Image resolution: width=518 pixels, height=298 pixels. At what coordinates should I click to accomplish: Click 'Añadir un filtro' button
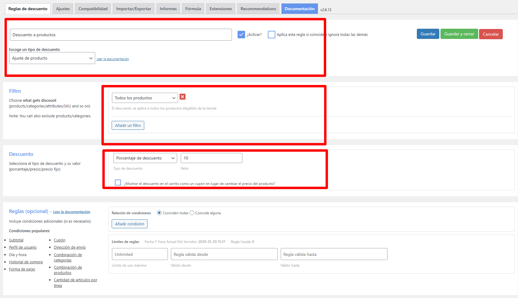pos(128,125)
